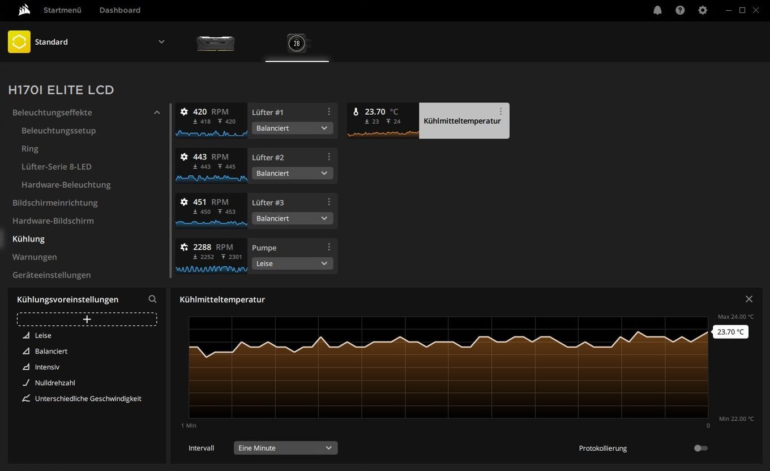Click the fan icon next to 451 RPM
Screen dimensions: 770x471
coord(184,202)
